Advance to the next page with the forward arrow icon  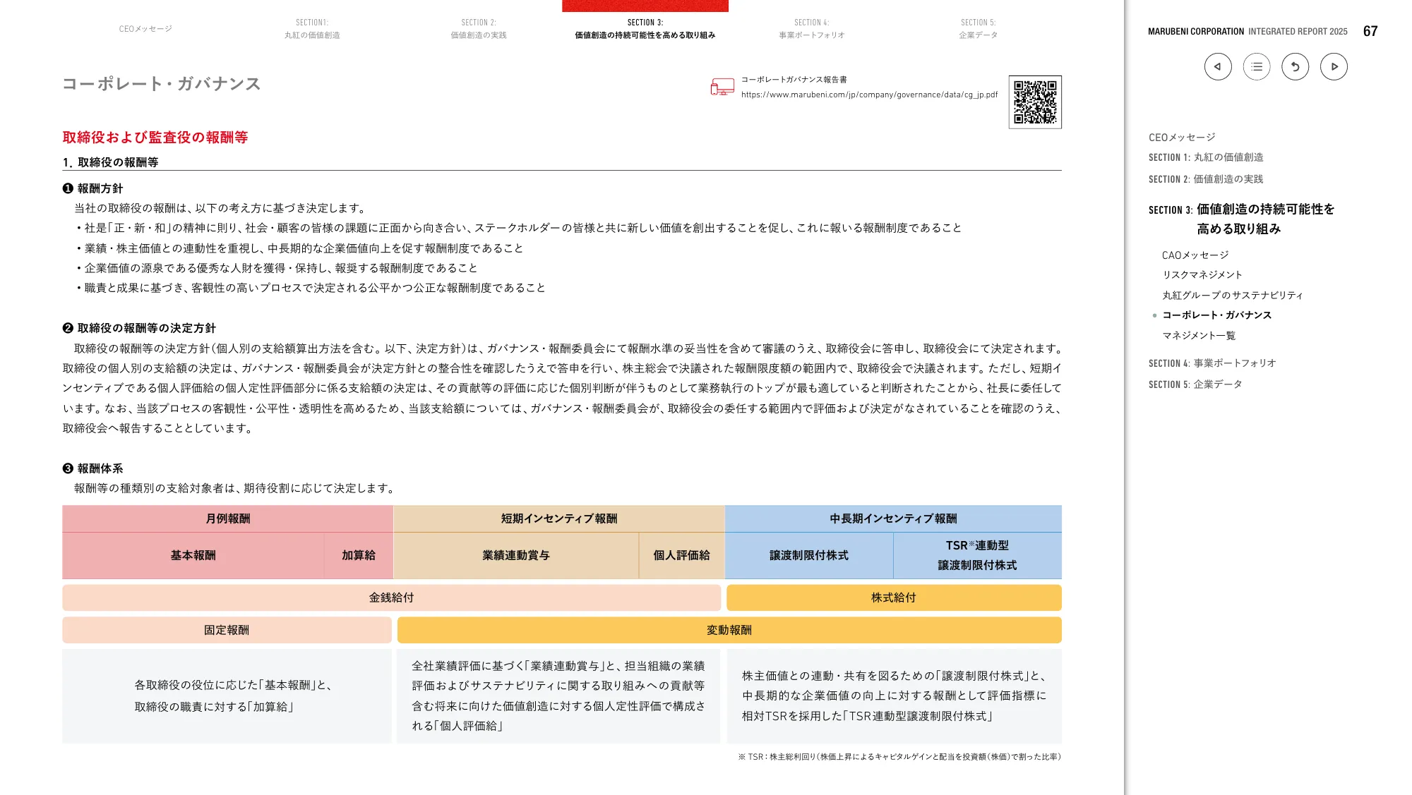tap(1334, 66)
